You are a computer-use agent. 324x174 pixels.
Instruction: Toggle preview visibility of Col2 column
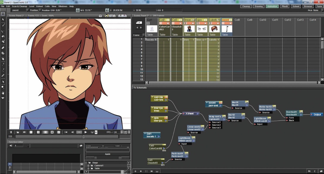coord(168,20)
